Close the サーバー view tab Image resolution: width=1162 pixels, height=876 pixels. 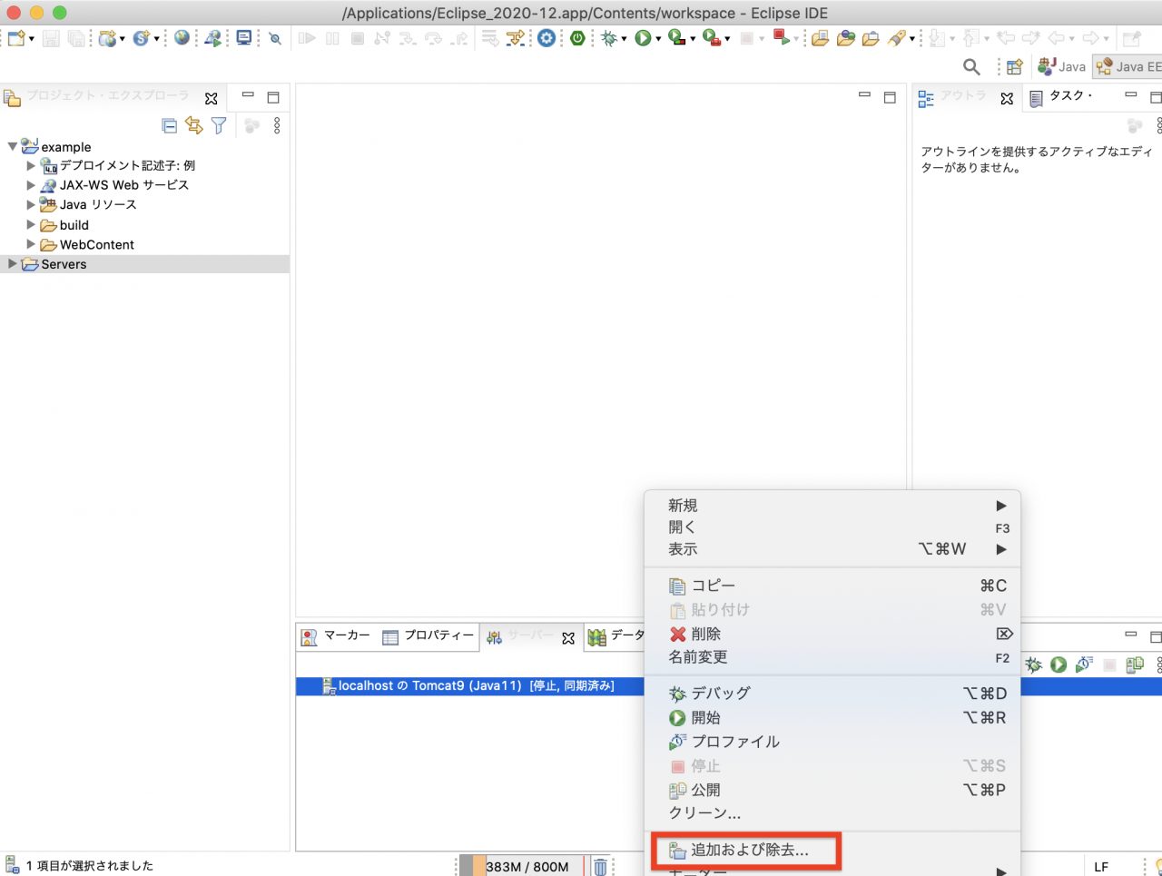(x=568, y=638)
